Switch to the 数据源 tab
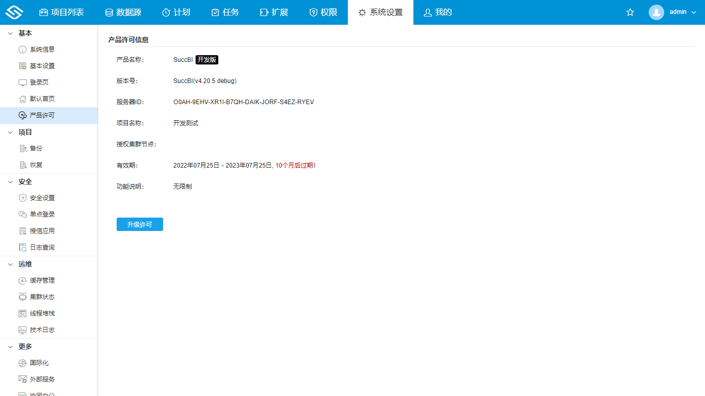This screenshot has height=396, width=705. pos(123,12)
